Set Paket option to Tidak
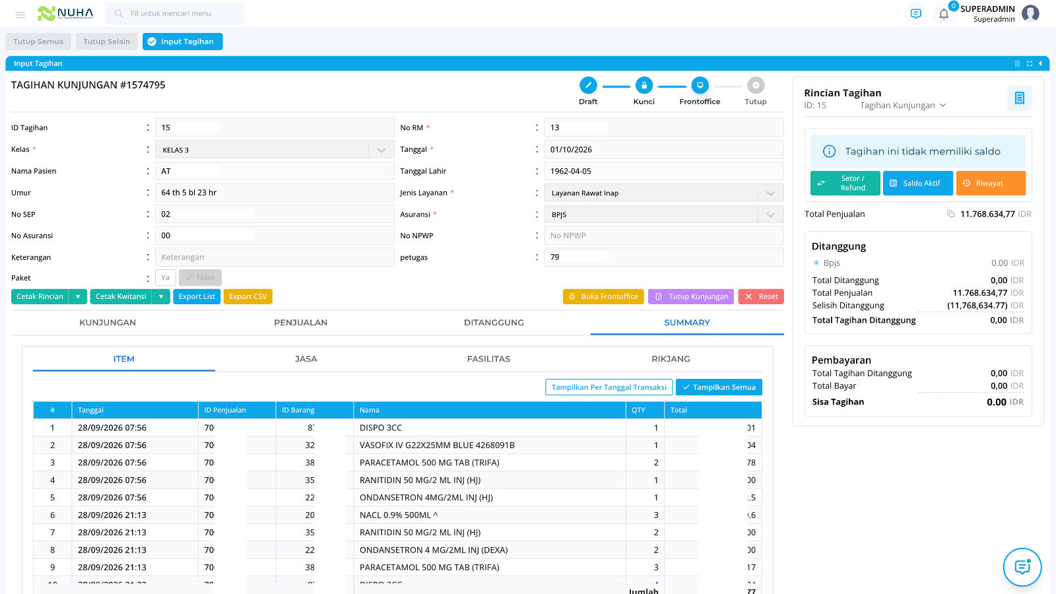The height and width of the screenshot is (594, 1056). pyautogui.click(x=200, y=277)
